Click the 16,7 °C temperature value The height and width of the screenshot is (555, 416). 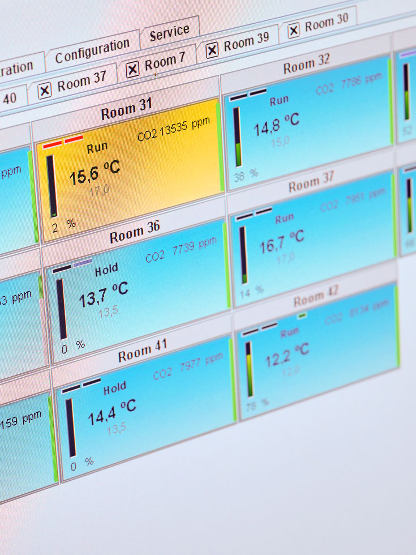coord(282,242)
